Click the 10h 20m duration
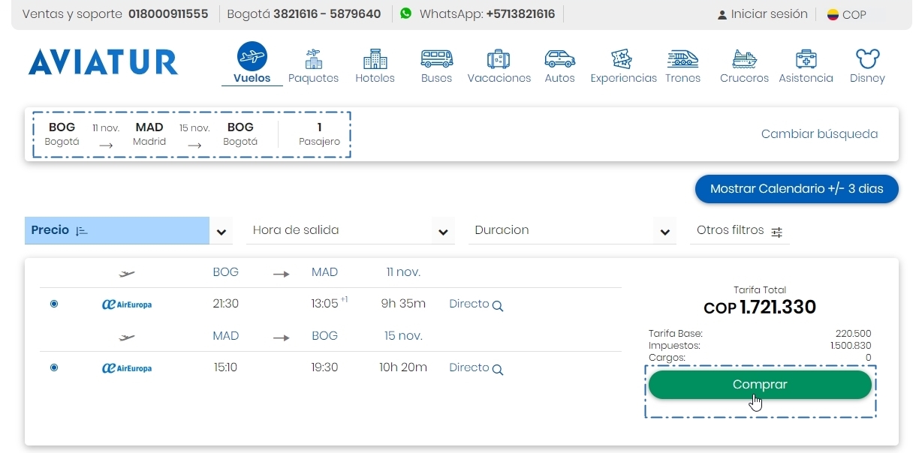Viewport: 919px width, 453px height. (x=403, y=367)
